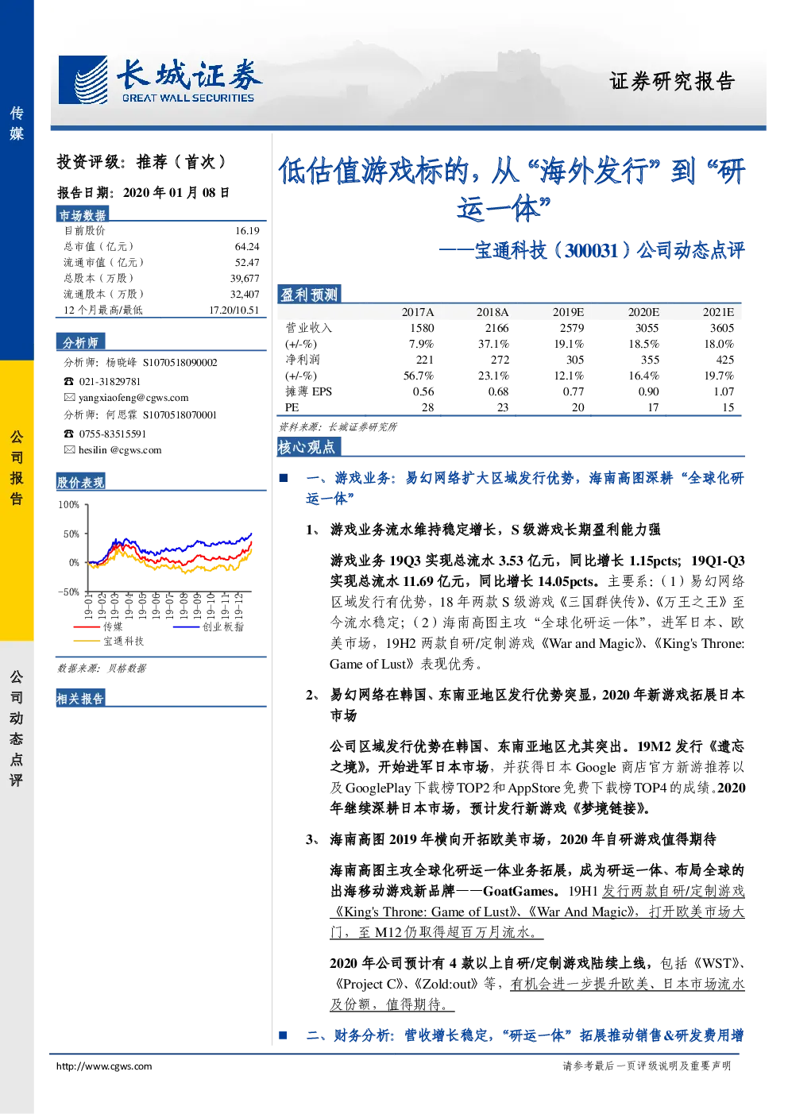Click heading 游戏业务流水维持稳定增长
788x1114 pixels.
point(415,530)
